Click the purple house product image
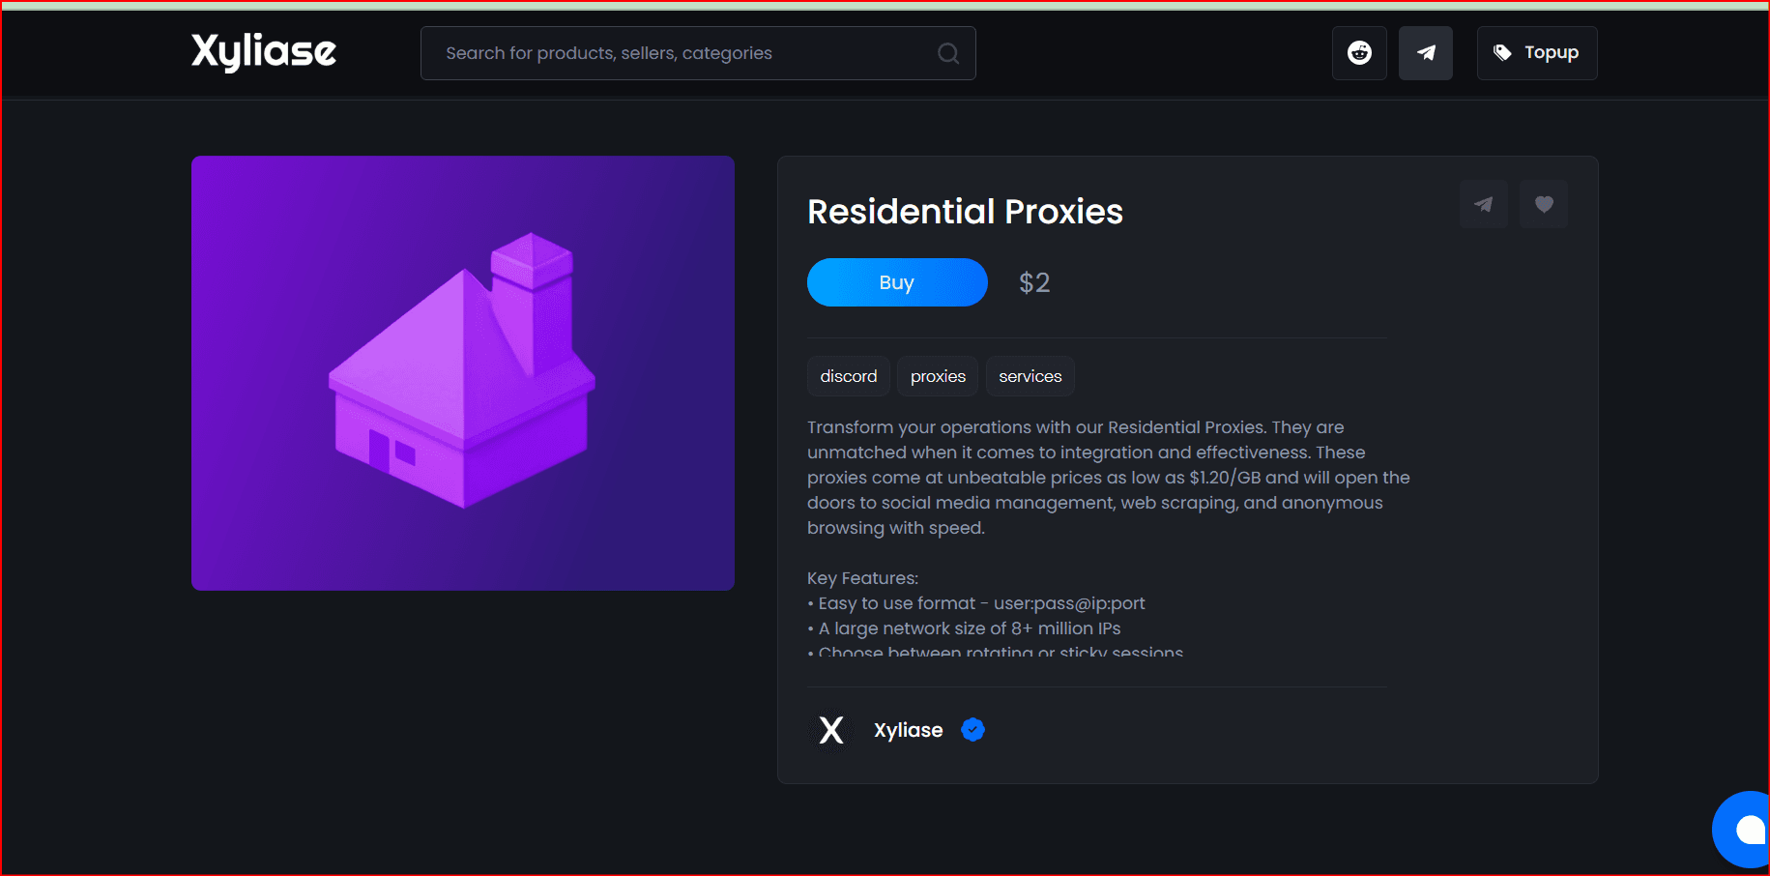 [x=463, y=373]
